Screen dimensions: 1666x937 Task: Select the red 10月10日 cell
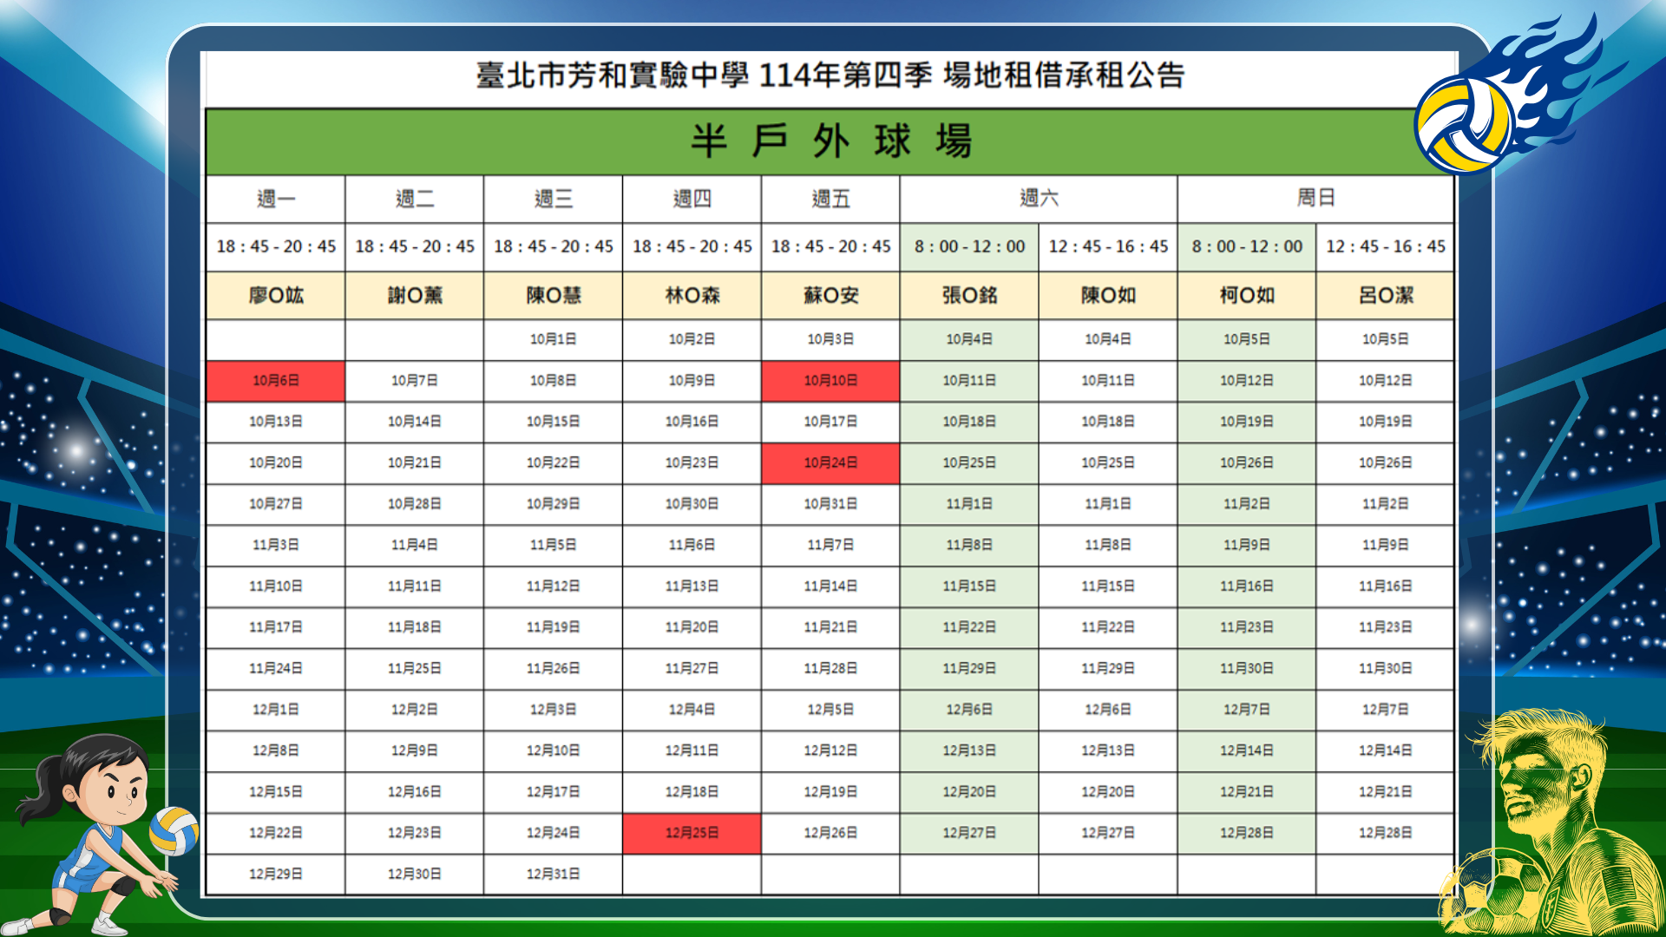tap(830, 381)
